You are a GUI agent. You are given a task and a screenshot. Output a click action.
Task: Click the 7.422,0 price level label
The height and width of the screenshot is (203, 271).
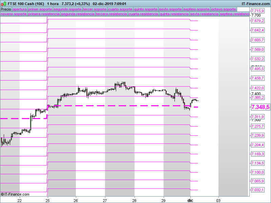(257, 88)
